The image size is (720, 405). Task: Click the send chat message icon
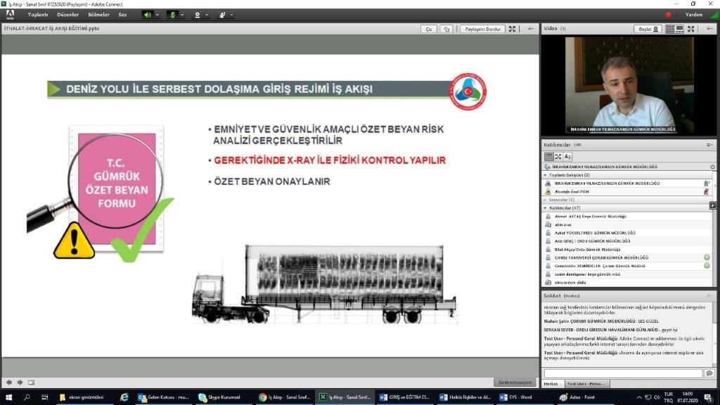pyautogui.click(x=709, y=373)
